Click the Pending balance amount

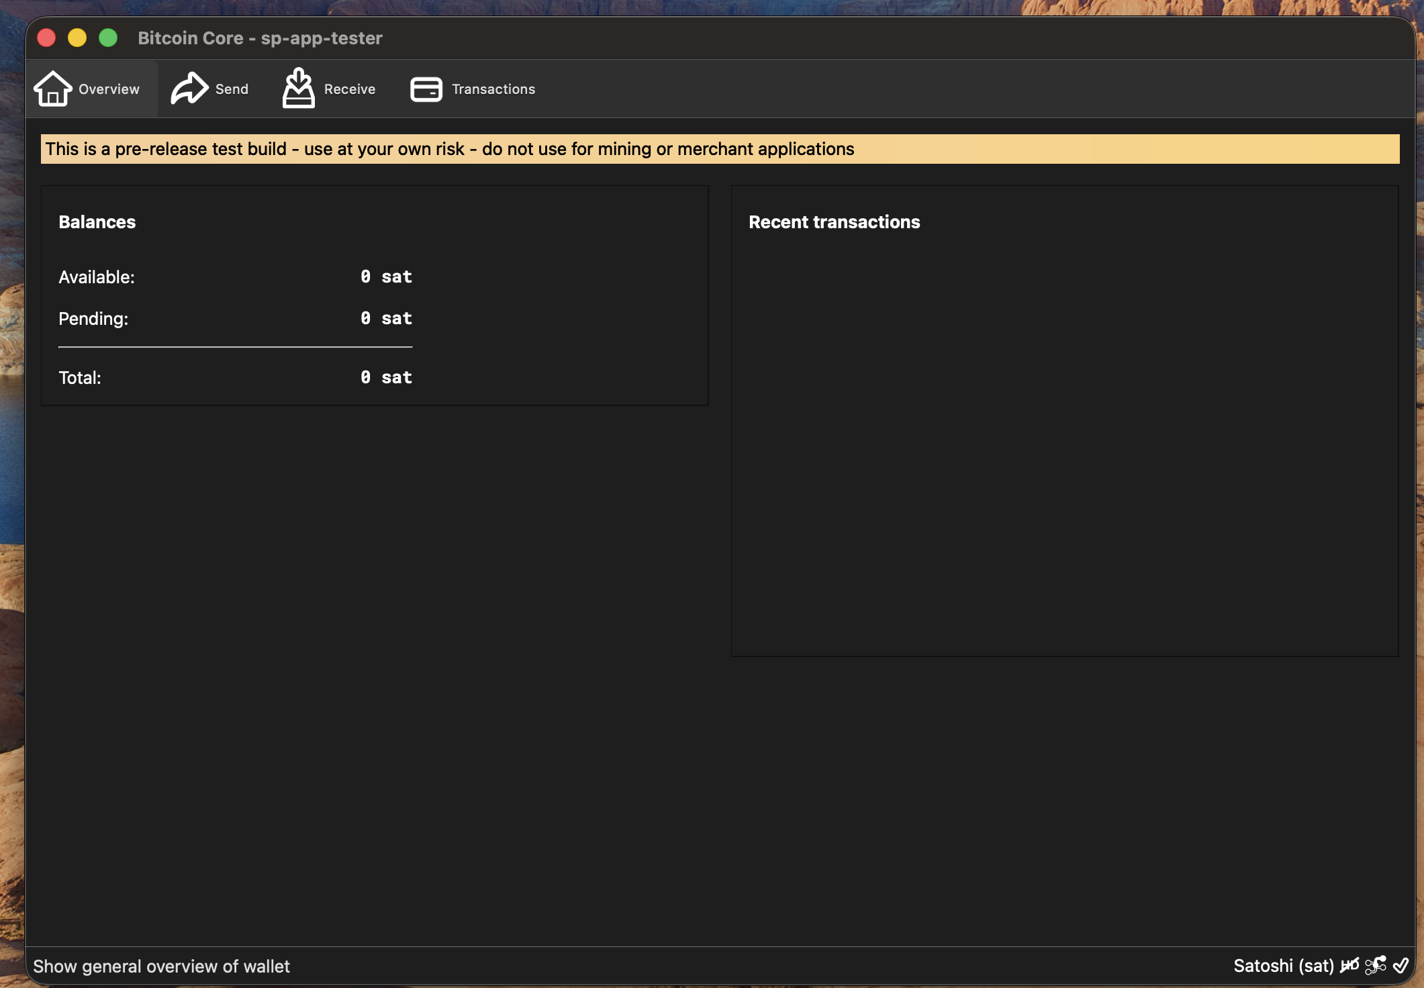386,319
